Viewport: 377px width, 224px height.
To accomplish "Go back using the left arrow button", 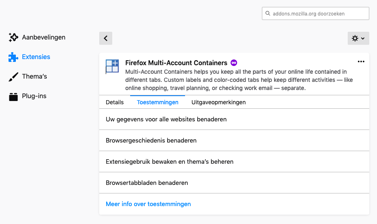I will (x=106, y=38).
